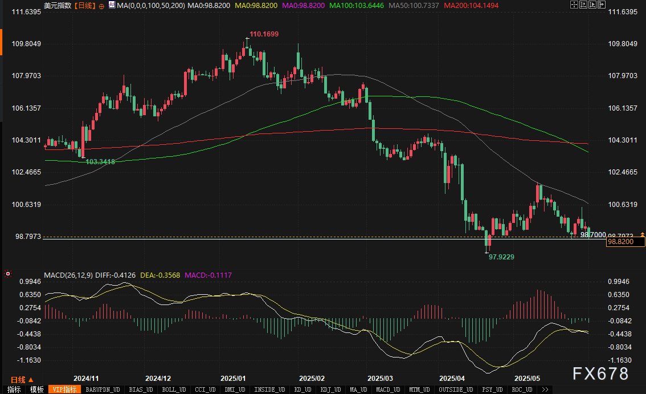The width and height of the screenshot is (646, 394).
Task: Open MA(0,0,0,100,50,200) parameter settings
Action: (149, 6)
